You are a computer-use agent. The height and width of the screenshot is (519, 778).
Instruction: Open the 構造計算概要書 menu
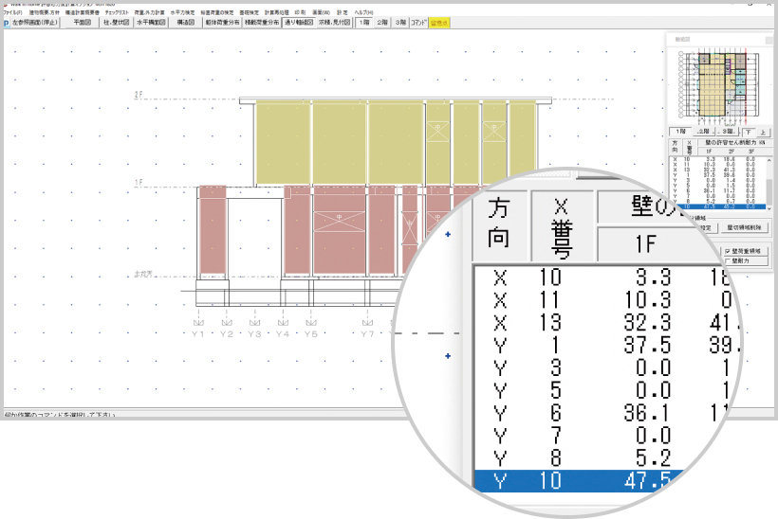pos(83,12)
